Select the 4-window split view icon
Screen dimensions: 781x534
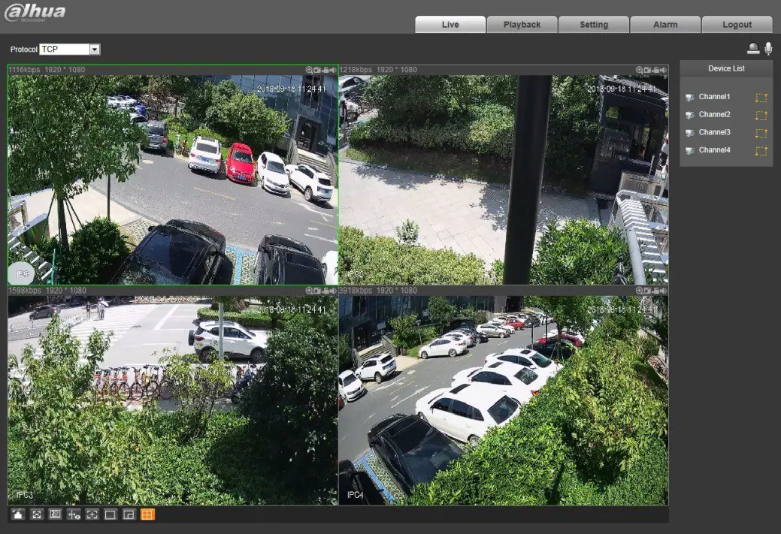(x=148, y=514)
